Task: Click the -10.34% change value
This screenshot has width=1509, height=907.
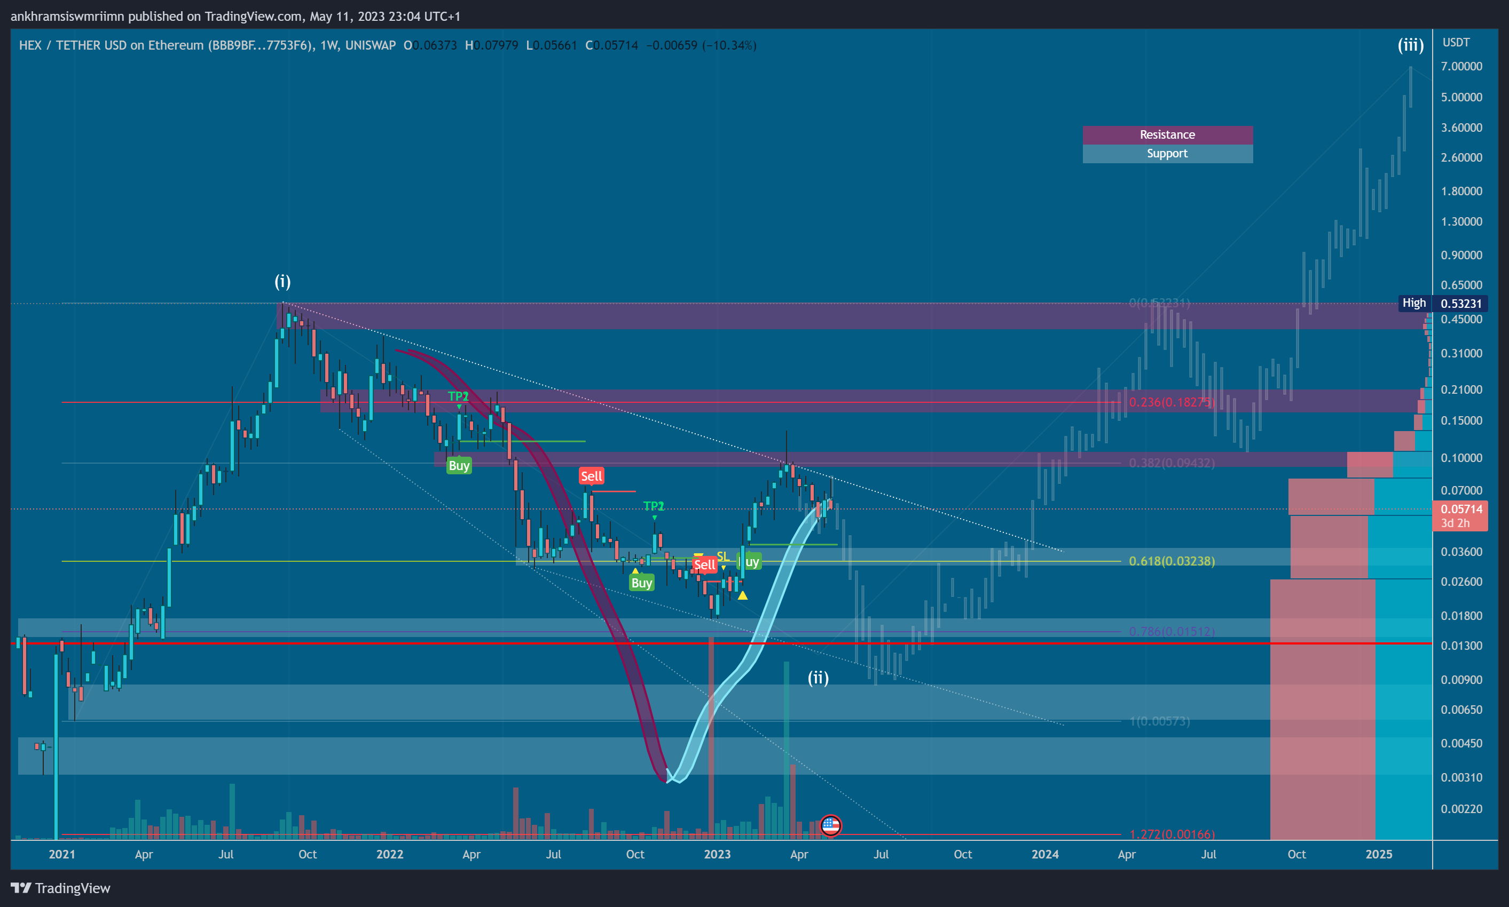Action: pyautogui.click(x=729, y=45)
